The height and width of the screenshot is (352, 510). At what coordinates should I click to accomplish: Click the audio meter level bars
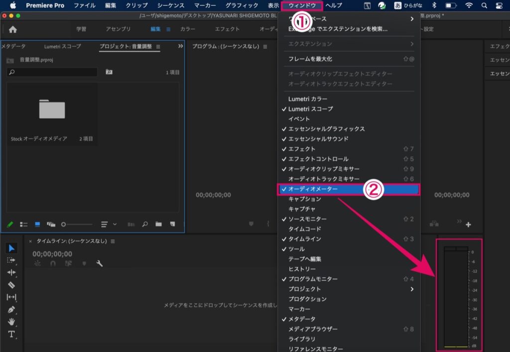456,297
